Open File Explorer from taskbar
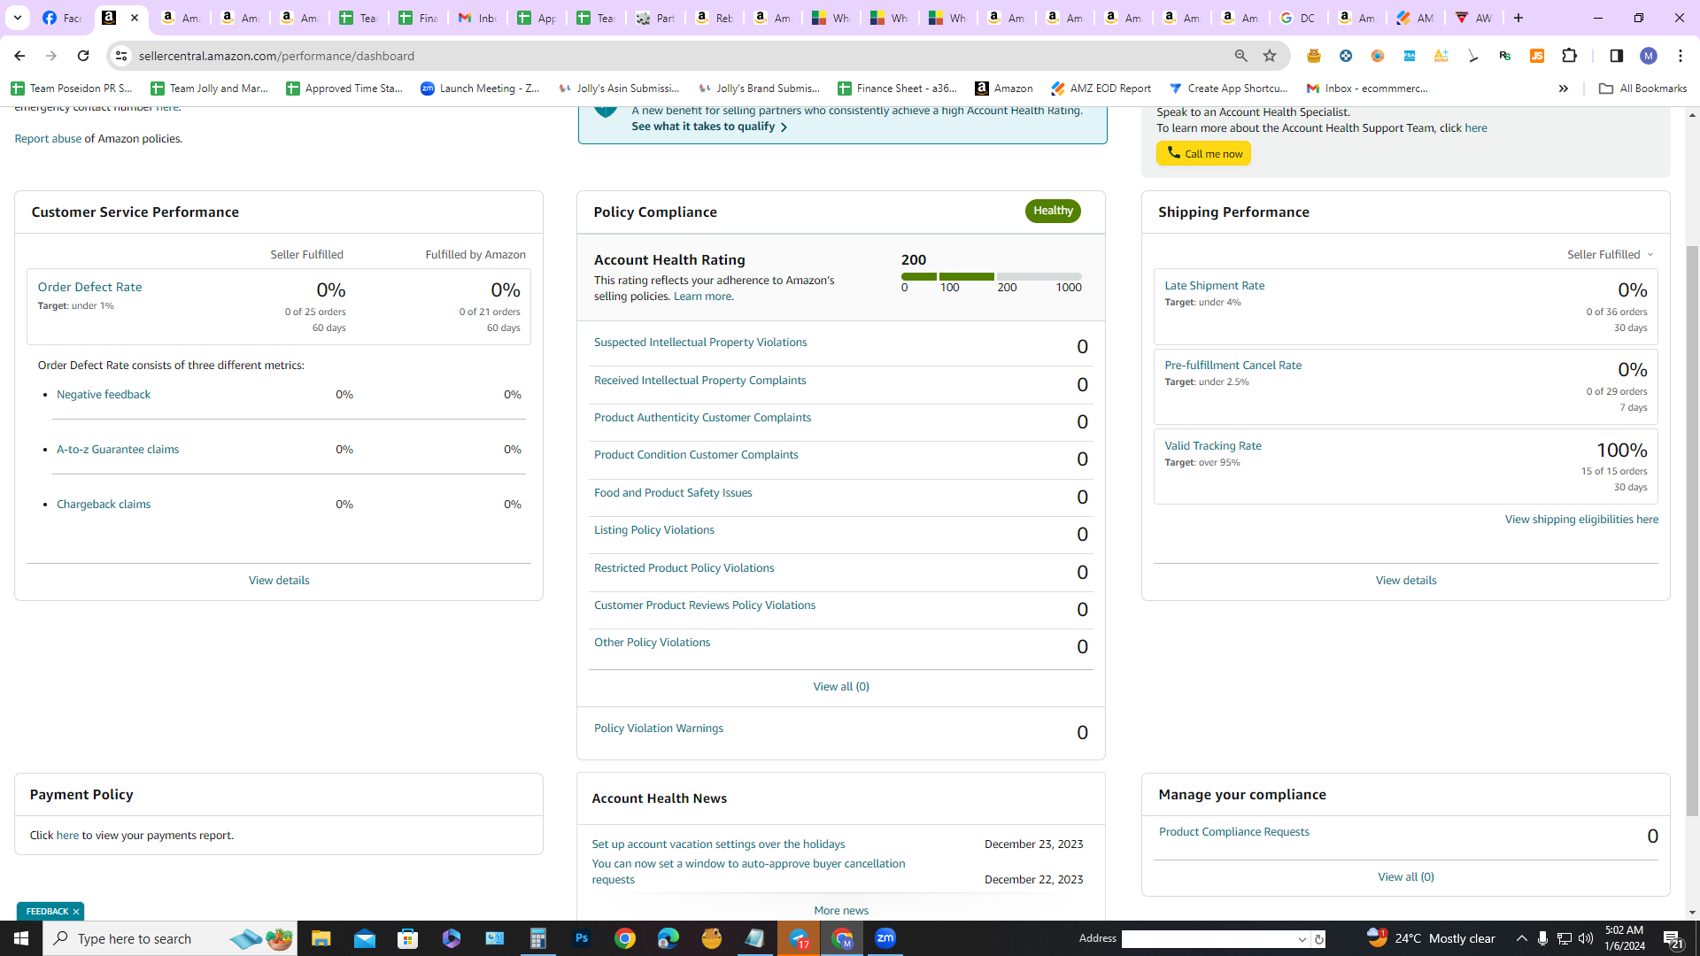 [321, 938]
